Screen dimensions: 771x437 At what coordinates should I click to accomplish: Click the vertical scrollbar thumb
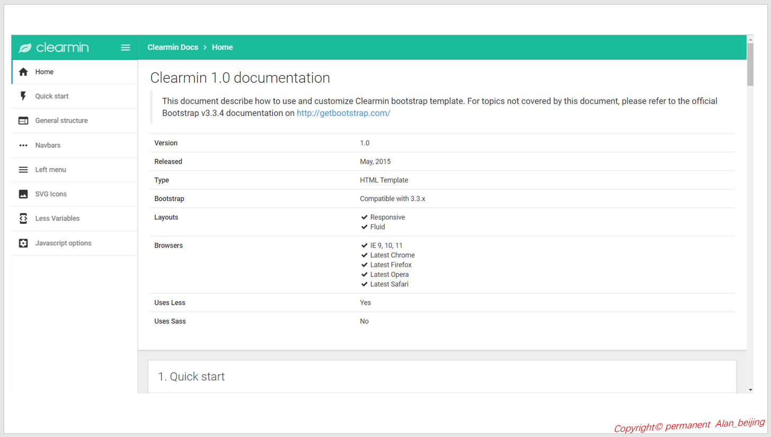[x=750, y=65]
